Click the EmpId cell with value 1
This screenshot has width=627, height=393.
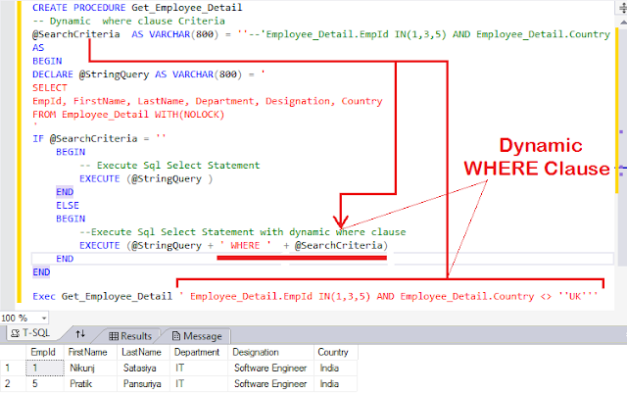[x=45, y=368]
